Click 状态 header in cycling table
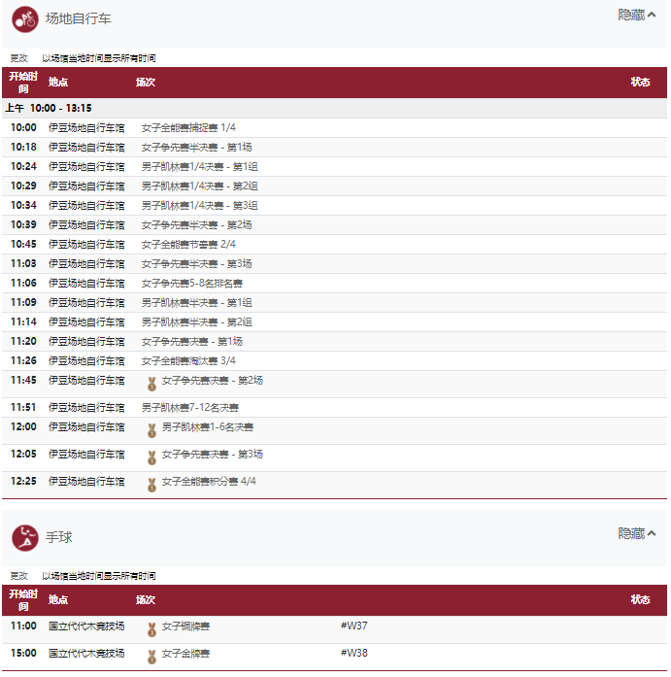Screen dimensions: 671x677 tap(640, 82)
